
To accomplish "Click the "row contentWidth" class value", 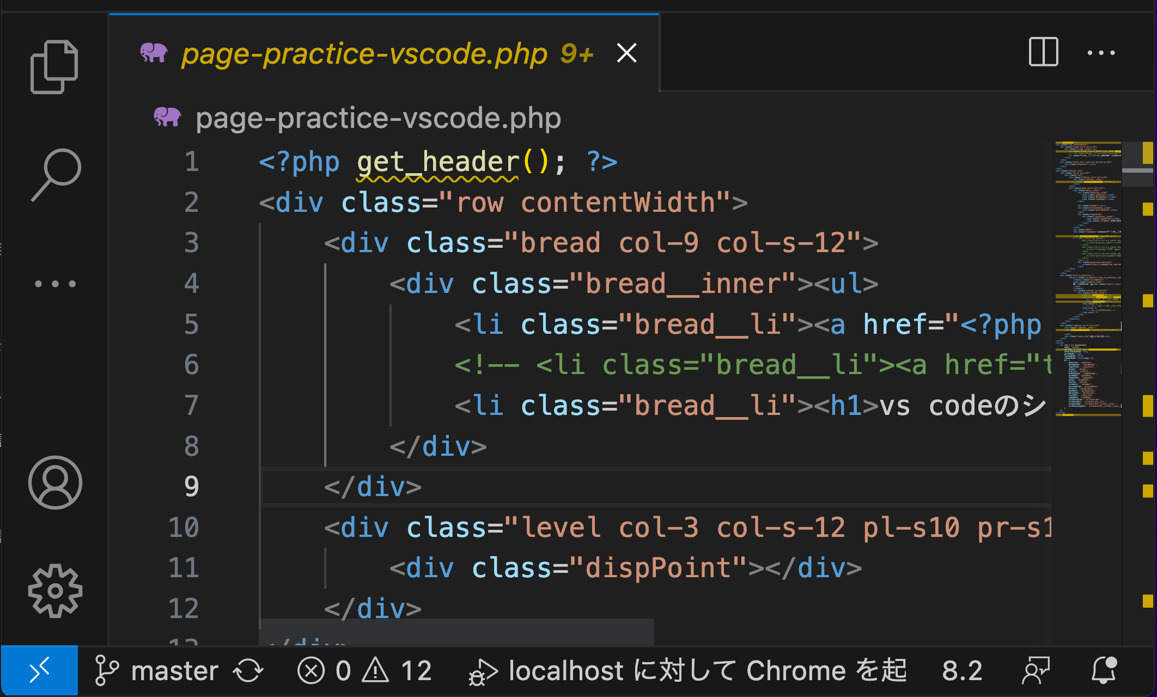I will coord(584,203).
